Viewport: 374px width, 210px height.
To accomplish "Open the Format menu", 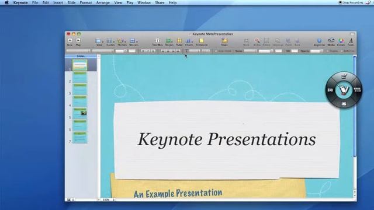I will click(86, 2).
